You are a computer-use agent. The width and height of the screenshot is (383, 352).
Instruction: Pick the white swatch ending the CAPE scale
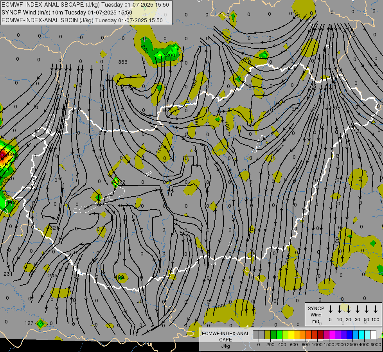374,334
